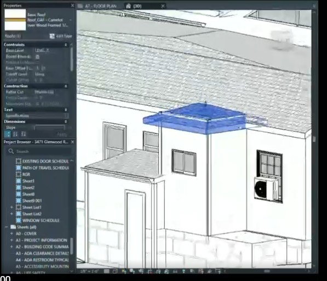Select the RGR schedule item

pyautogui.click(x=26, y=174)
